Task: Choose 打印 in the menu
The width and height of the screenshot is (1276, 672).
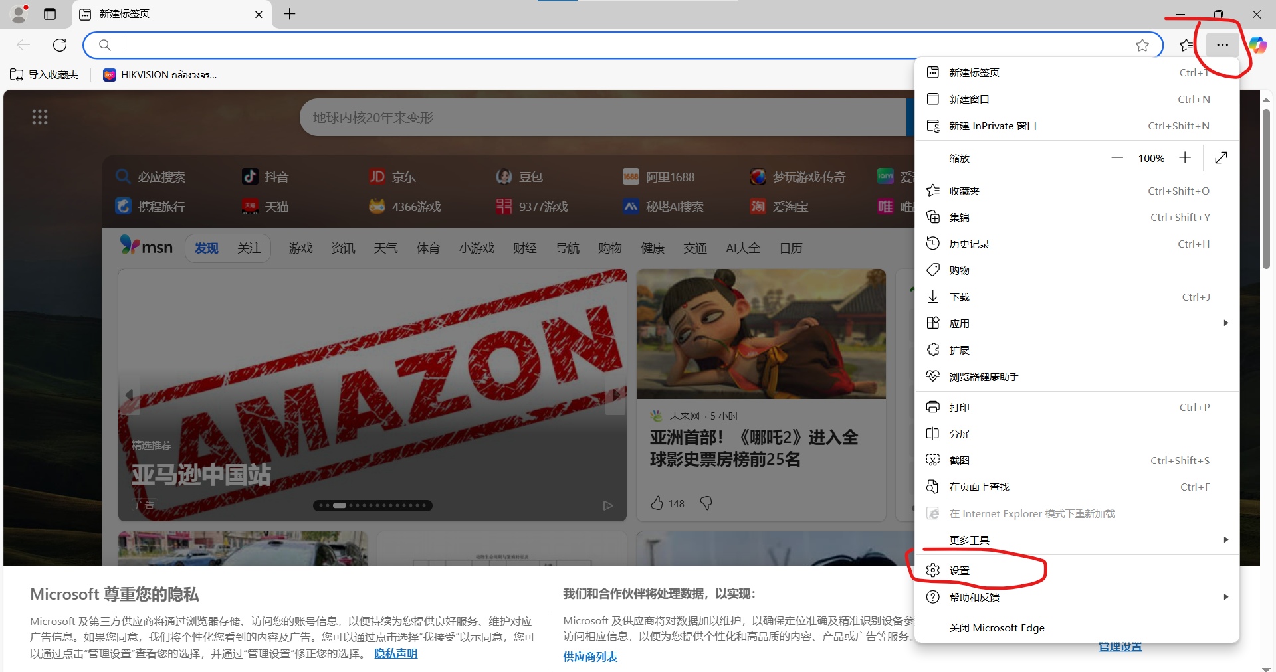Action: (x=1077, y=407)
